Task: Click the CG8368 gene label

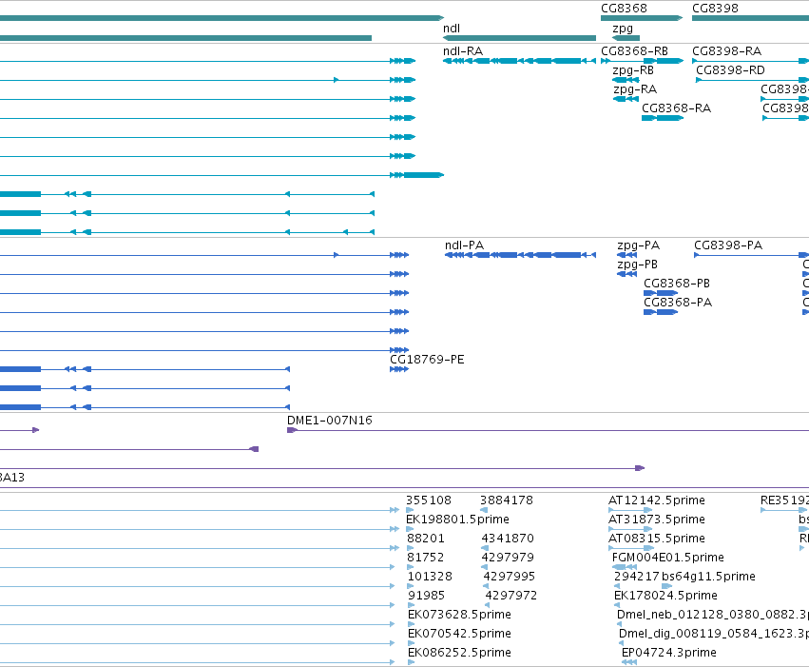Action: coord(624,9)
